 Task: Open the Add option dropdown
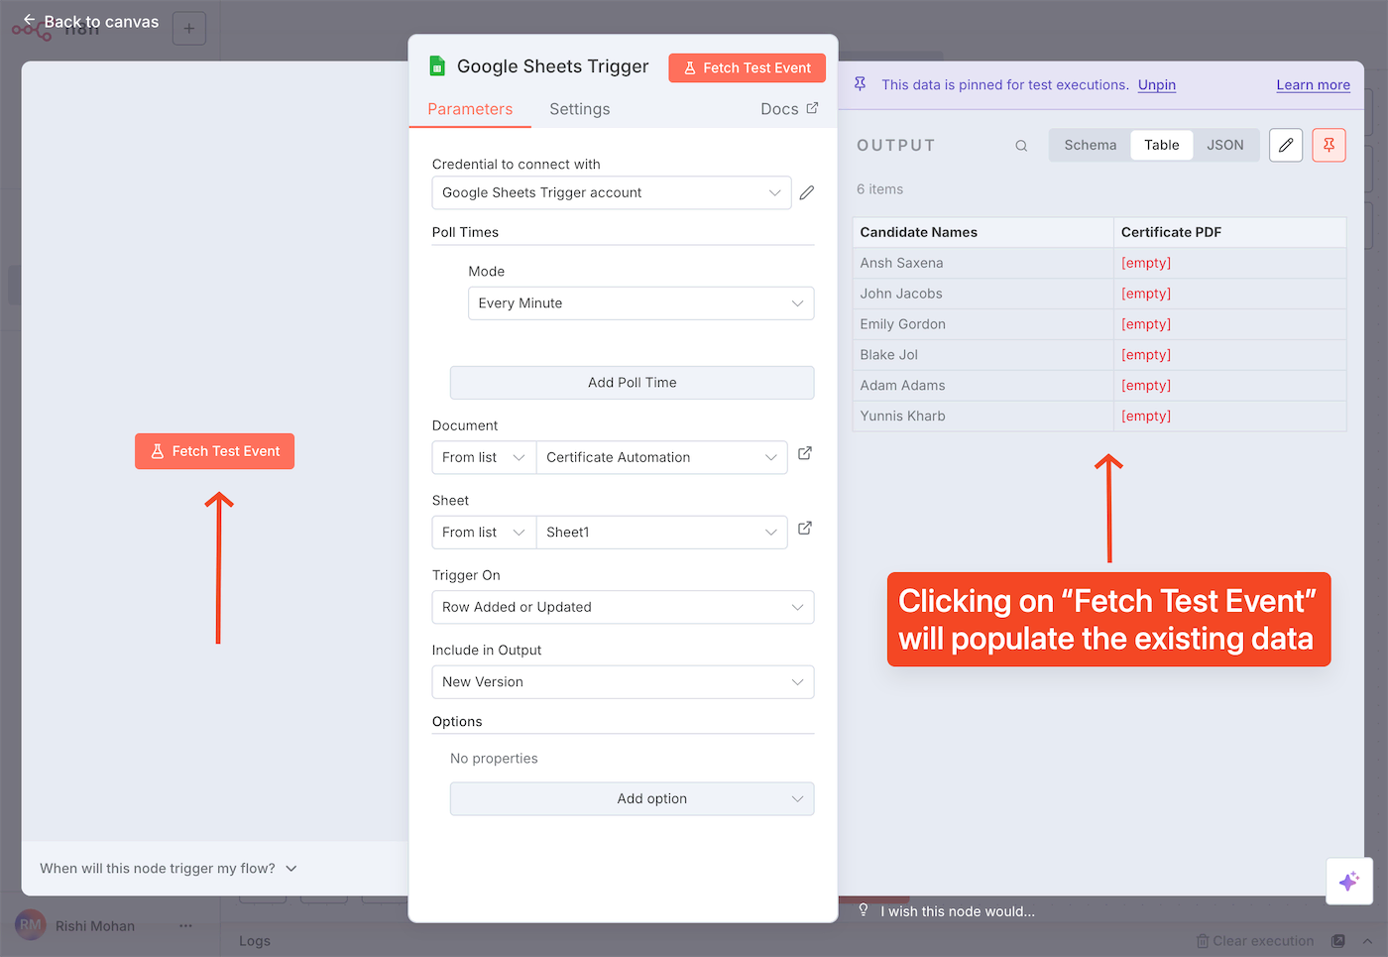tap(633, 799)
